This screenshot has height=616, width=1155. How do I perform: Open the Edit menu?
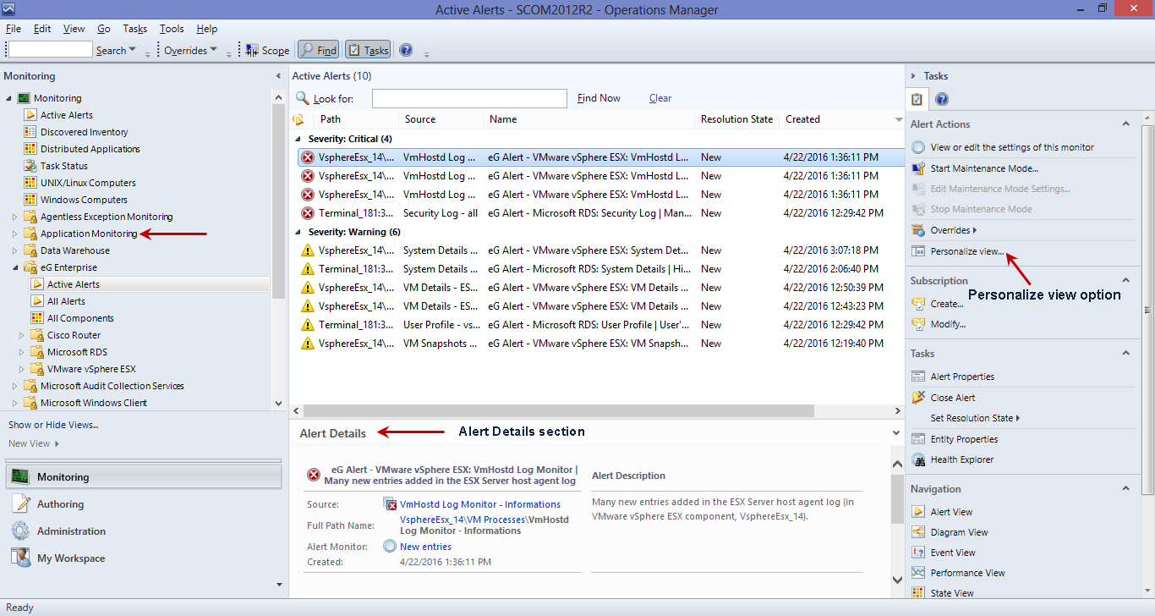pyautogui.click(x=42, y=29)
